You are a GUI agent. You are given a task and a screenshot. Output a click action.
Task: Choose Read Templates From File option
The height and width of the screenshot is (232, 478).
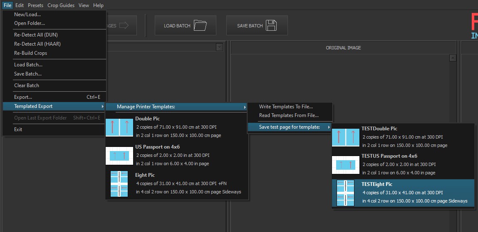click(x=289, y=115)
